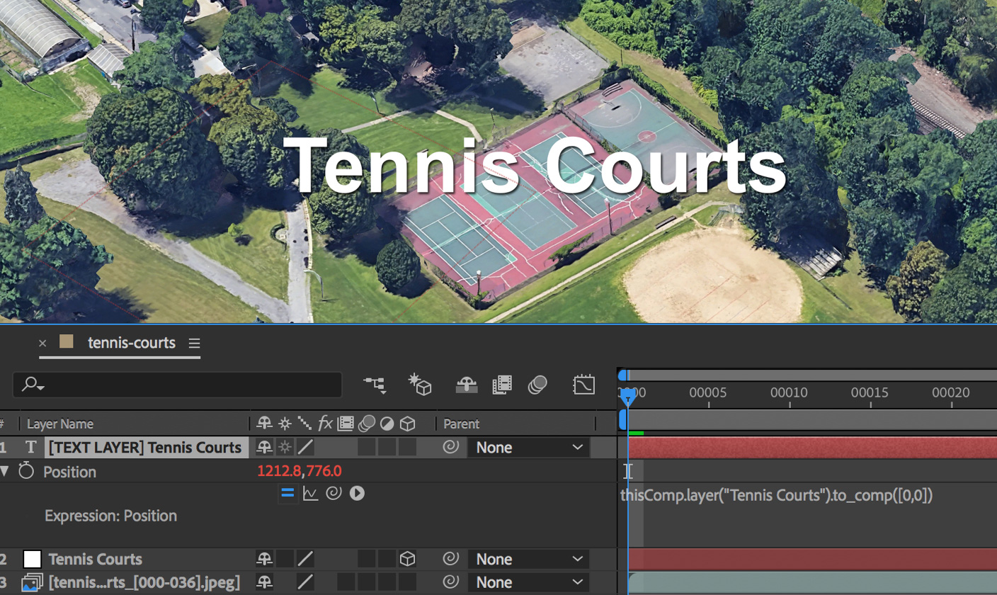Open the Composition Mini-Flowchart icon
The width and height of the screenshot is (997, 595).
(375, 385)
